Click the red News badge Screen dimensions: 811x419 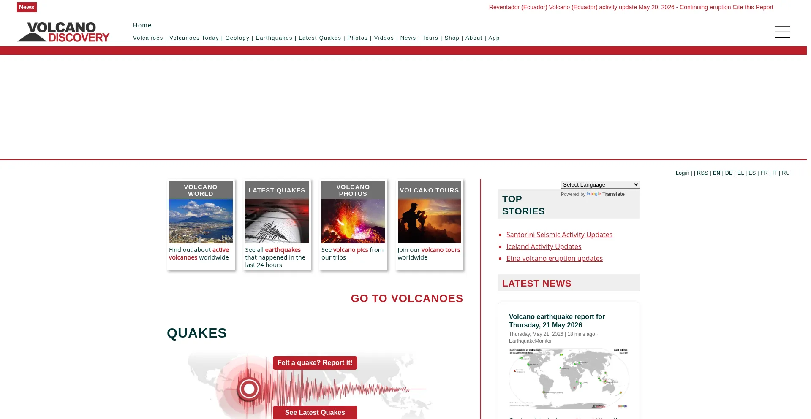click(x=27, y=7)
